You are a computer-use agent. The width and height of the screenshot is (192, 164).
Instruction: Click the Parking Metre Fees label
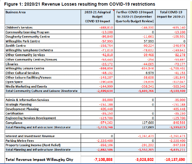[20, 141]
